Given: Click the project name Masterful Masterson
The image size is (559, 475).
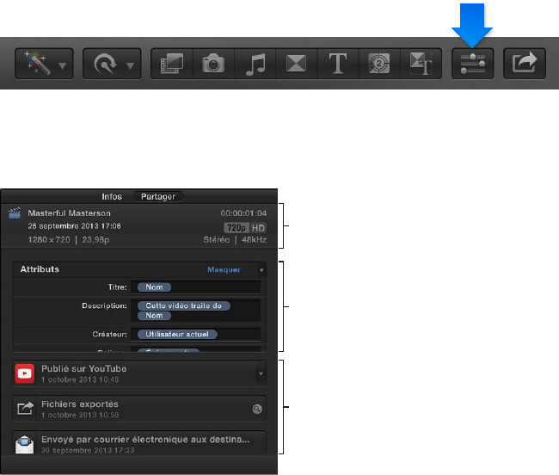Looking at the screenshot, I should pos(69,213).
